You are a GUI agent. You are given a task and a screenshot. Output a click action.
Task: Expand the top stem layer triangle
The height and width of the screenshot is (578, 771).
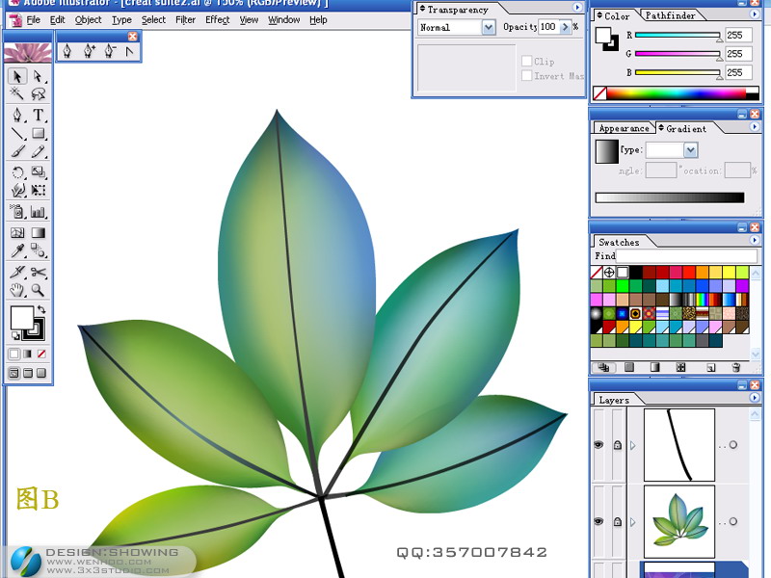tap(633, 445)
